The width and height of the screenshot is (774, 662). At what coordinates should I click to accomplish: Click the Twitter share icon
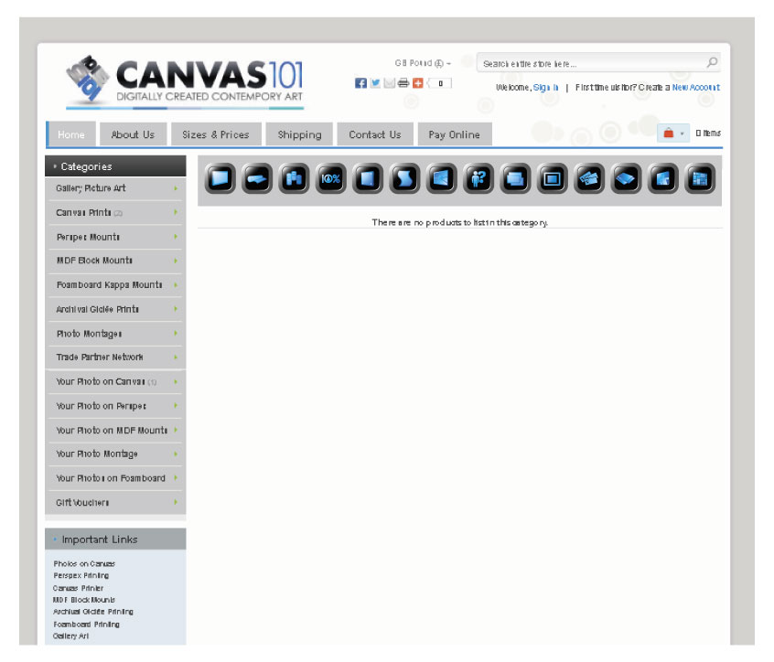tap(374, 83)
